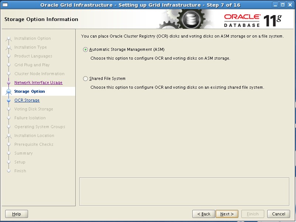
Task: Click the ASM storage description text
Action: [x=160, y=59]
